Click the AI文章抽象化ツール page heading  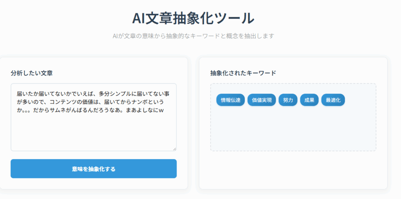[x=193, y=18]
